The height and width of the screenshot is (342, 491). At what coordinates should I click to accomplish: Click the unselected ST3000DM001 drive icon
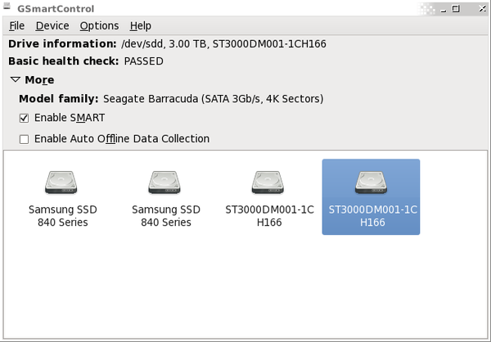(268, 182)
